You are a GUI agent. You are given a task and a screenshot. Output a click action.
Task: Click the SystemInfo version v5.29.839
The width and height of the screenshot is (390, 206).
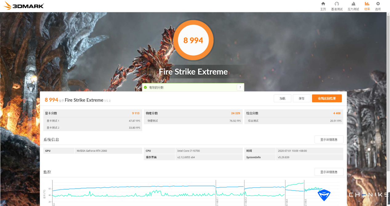point(283,157)
